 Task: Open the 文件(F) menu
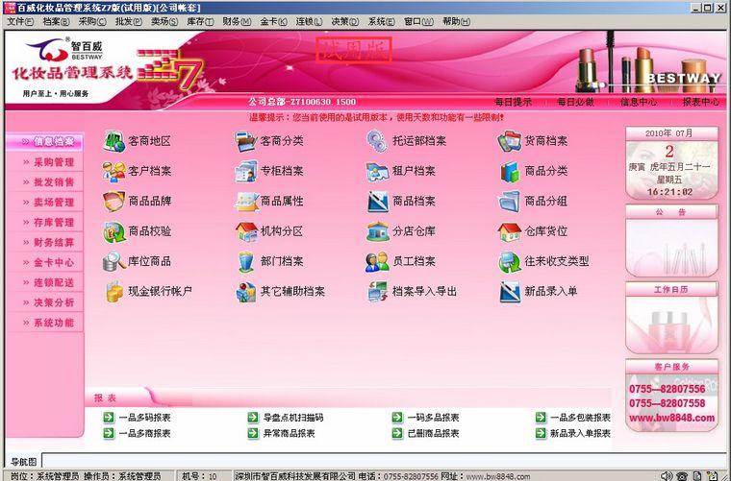20,21
